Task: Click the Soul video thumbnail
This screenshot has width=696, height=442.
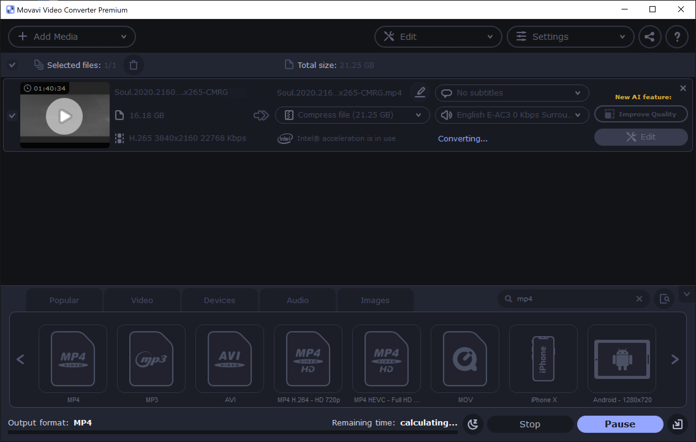Action: 65,115
